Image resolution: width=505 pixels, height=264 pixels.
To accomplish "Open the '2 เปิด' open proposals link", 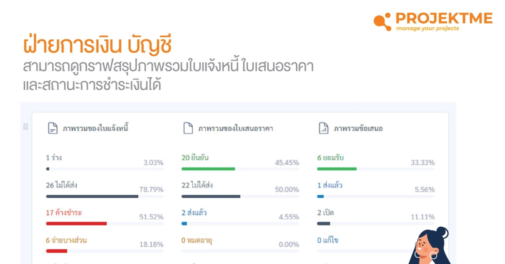I will (x=326, y=213).
